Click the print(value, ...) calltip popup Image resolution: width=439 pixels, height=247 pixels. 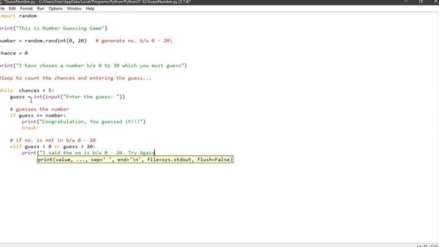[135, 160]
